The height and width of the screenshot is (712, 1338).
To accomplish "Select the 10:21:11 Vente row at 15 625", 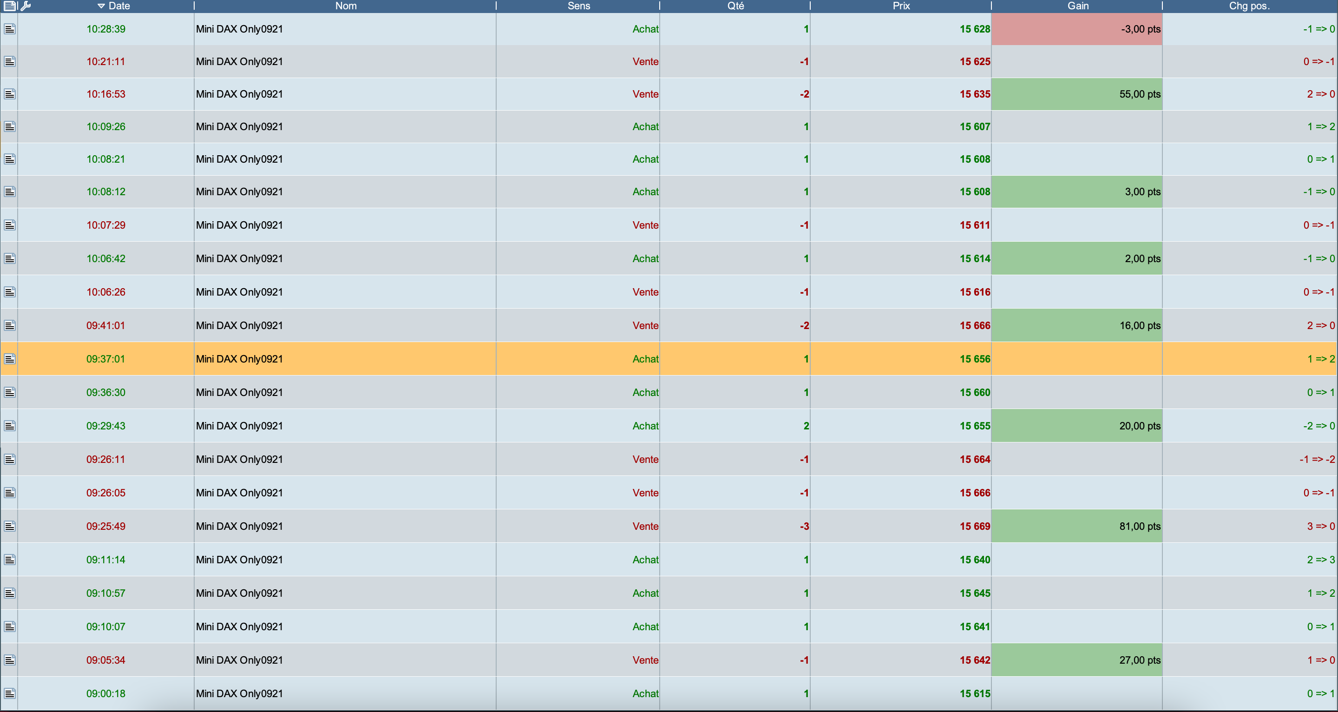I will tap(343, 62).
